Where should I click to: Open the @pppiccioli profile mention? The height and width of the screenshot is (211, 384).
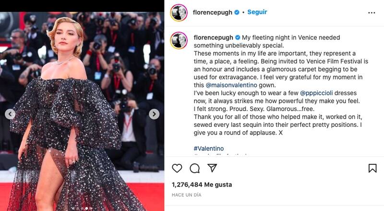tap(316, 93)
